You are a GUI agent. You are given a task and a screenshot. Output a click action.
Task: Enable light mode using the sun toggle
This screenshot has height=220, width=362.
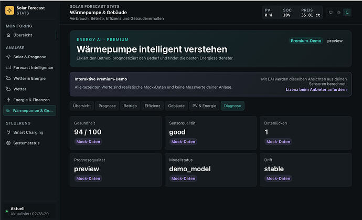coord(339,13)
